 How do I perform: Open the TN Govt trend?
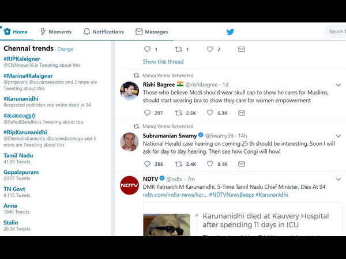(x=14, y=189)
